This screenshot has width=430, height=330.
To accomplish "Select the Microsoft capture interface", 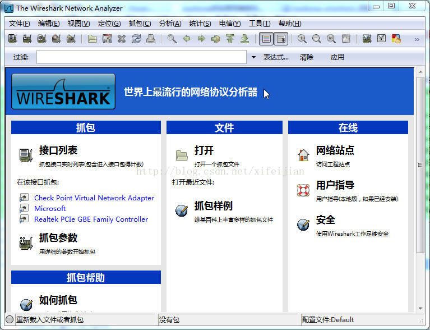I will pyautogui.click(x=50, y=209).
